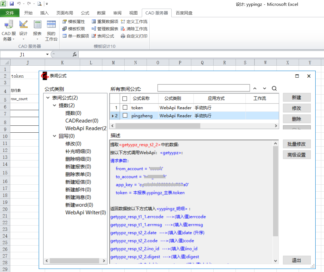
Task: Open the 百度网盘 ribbon tab
Action: [x=184, y=13]
